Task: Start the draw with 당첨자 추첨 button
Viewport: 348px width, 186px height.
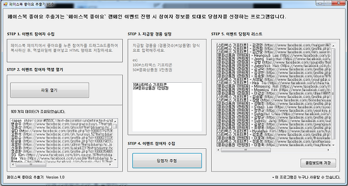Action: click(167, 160)
